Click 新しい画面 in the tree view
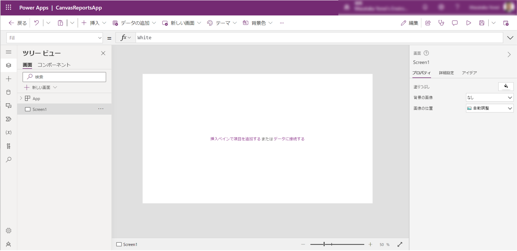The height and width of the screenshot is (251, 517). point(40,87)
